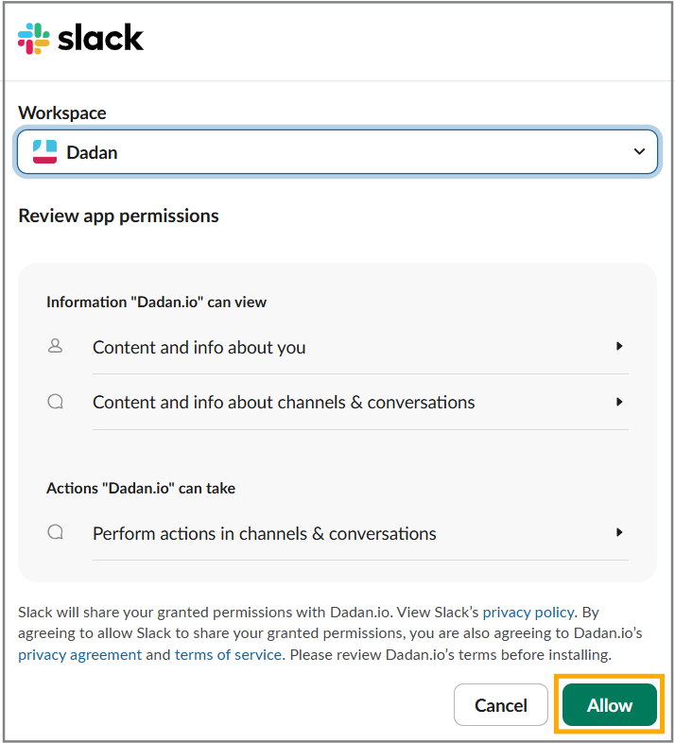
Task: Select "Perform actions in channels & conversations" text
Action: [x=264, y=534]
